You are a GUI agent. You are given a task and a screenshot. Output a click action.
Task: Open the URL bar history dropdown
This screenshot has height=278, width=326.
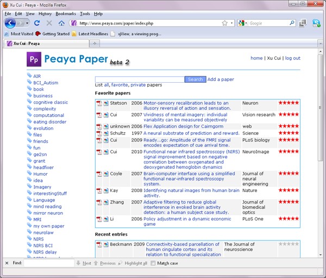click(231, 23)
